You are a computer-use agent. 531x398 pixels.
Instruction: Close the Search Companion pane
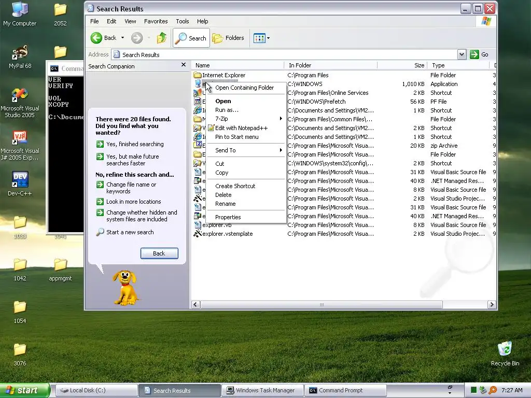point(184,65)
